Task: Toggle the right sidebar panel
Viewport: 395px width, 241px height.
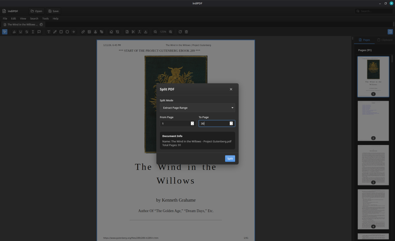Action: (x=390, y=32)
